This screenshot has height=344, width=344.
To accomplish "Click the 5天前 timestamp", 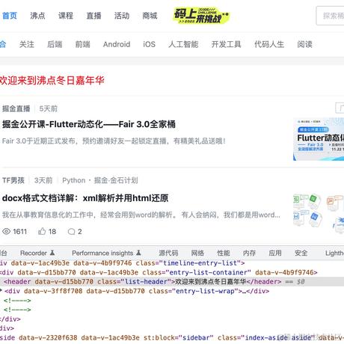I will (49, 108).
